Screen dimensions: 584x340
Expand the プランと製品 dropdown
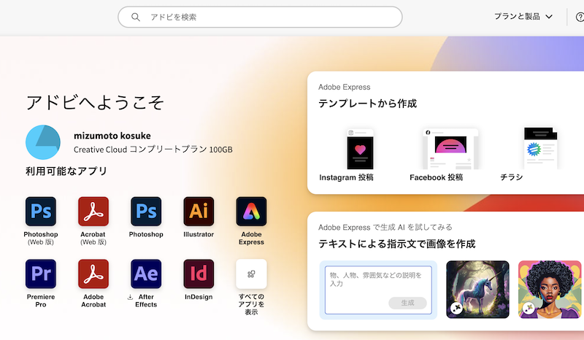(x=523, y=16)
